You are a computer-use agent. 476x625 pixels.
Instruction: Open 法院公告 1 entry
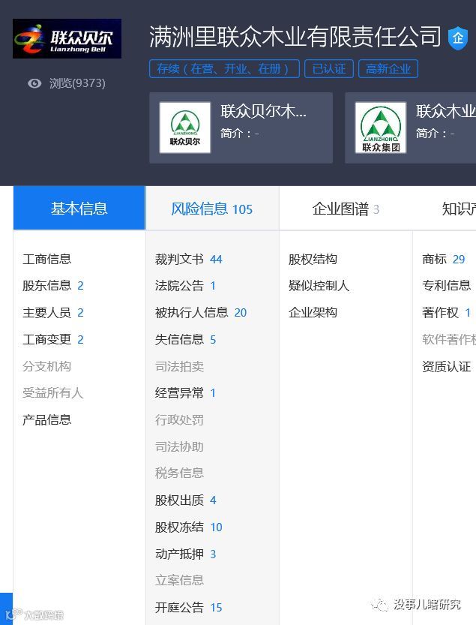click(186, 285)
